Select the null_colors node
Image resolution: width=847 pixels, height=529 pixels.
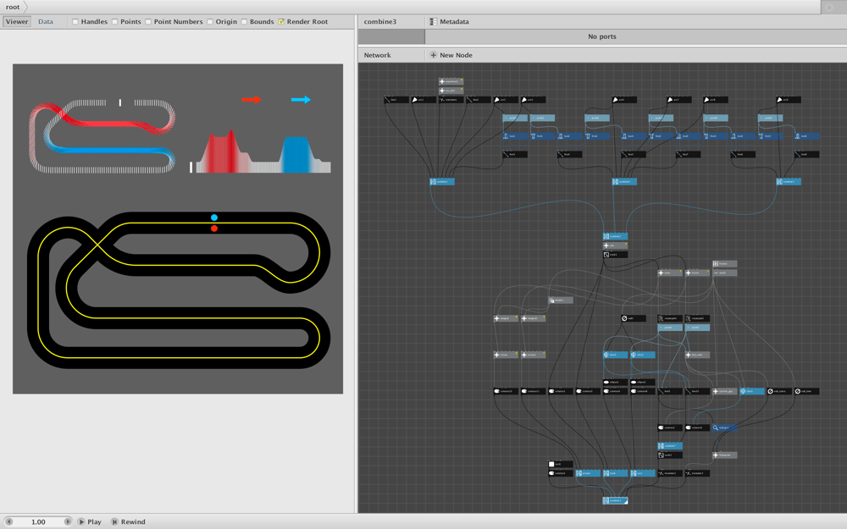[x=779, y=391]
